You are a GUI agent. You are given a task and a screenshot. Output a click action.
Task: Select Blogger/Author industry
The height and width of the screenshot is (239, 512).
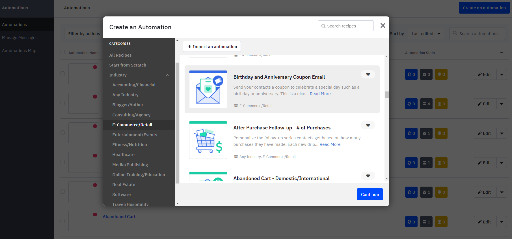pyautogui.click(x=128, y=105)
